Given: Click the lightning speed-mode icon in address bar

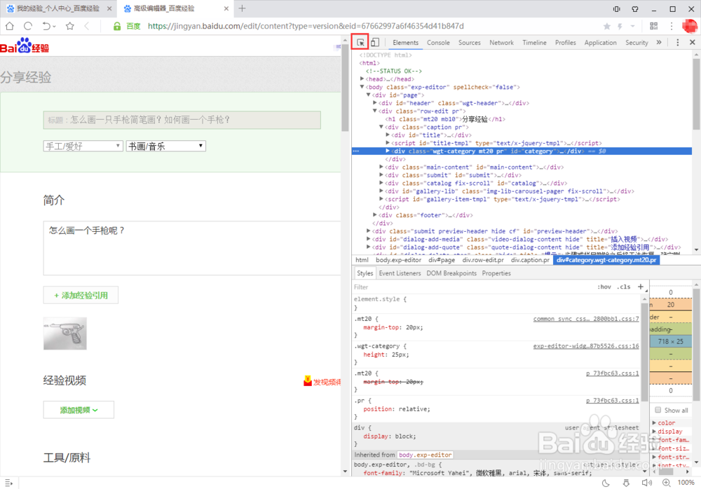Looking at the screenshot, I should [x=620, y=27].
